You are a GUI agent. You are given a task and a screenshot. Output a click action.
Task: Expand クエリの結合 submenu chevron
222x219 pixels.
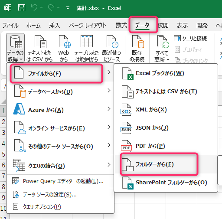point(109,164)
